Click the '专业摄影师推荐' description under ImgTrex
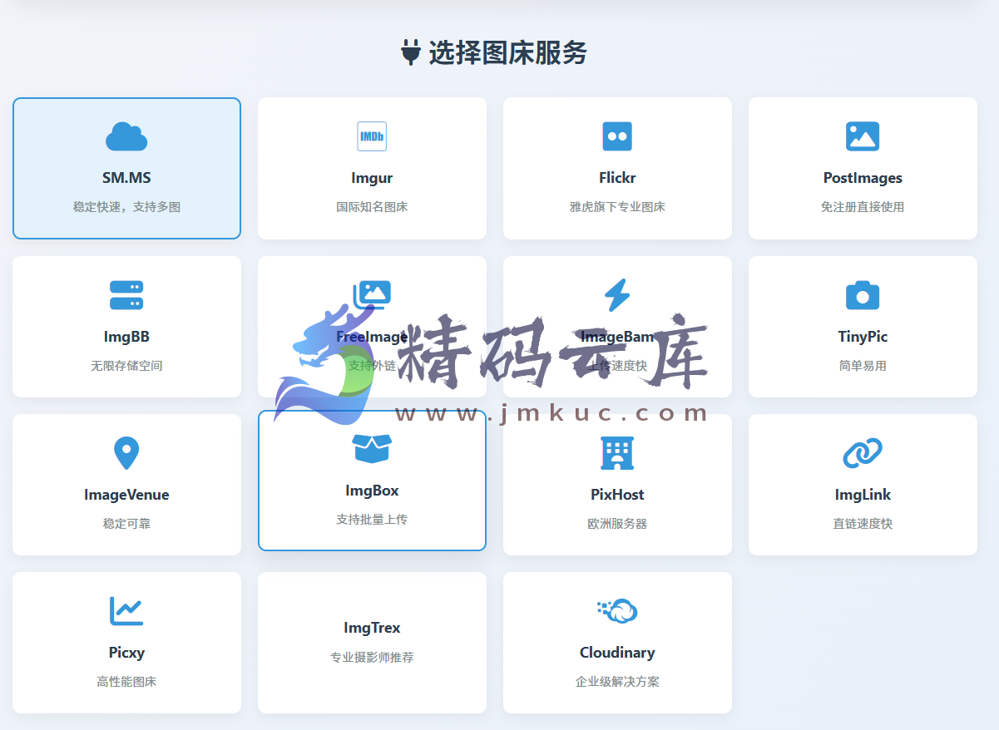999x730 pixels. click(x=372, y=658)
